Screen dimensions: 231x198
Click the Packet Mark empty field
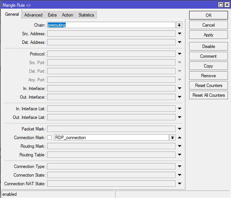pyautogui.click(x=111, y=129)
